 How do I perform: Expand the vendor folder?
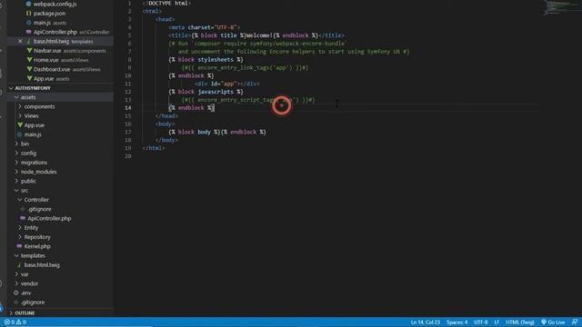click(x=29, y=283)
